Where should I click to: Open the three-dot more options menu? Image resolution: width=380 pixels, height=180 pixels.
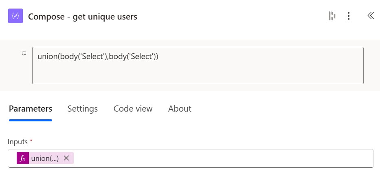(348, 16)
